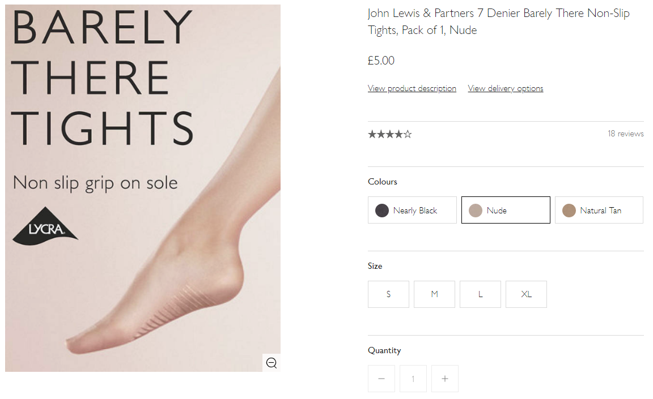653x399 pixels.
Task: Pick size S
Action: 388,294
